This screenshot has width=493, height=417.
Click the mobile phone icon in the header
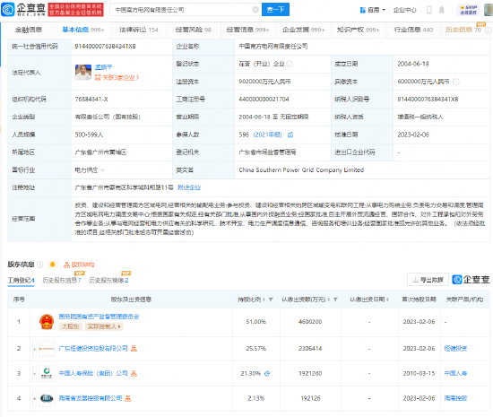point(428,10)
